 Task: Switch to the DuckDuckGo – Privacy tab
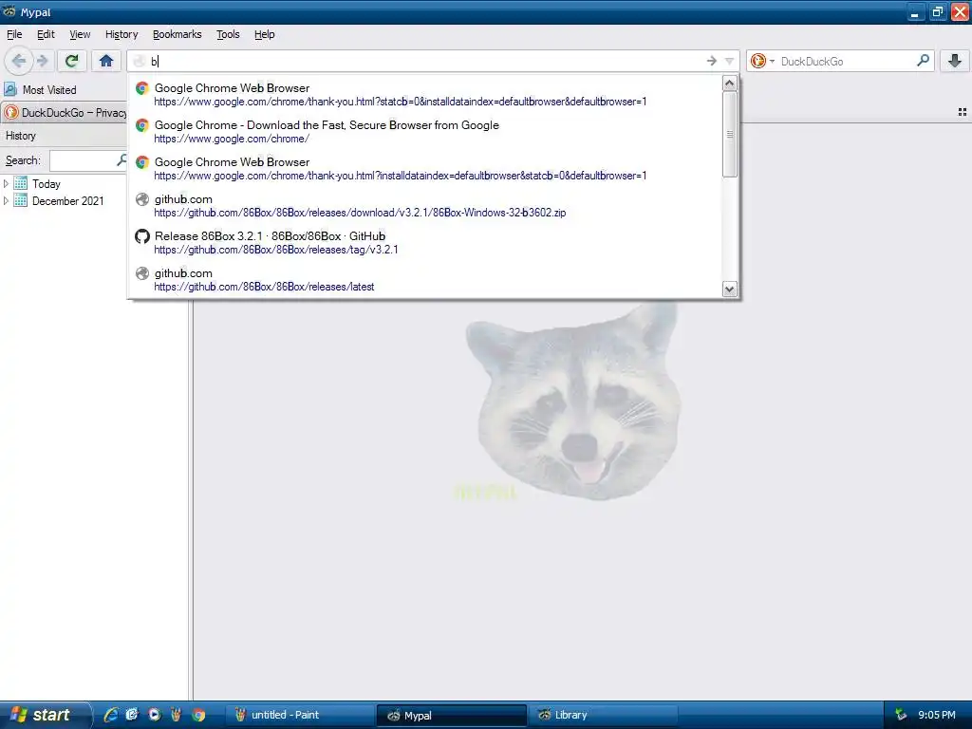tap(65, 112)
